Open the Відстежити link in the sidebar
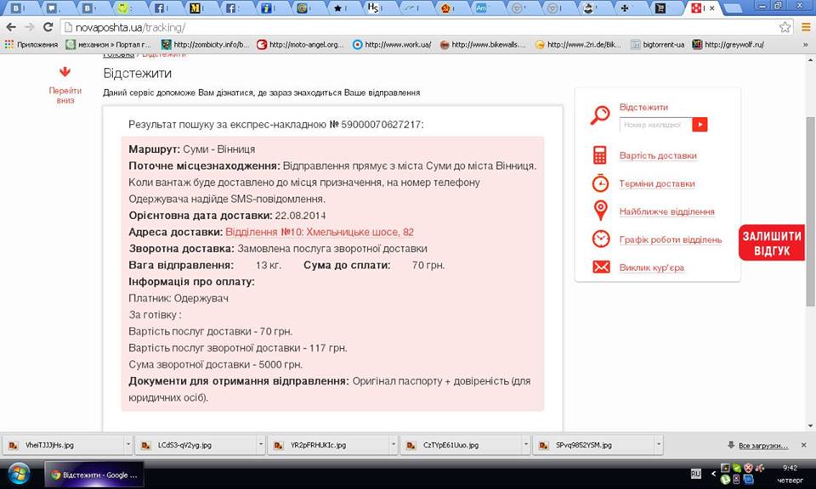This screenshot has width=816, height=489. 643,107
